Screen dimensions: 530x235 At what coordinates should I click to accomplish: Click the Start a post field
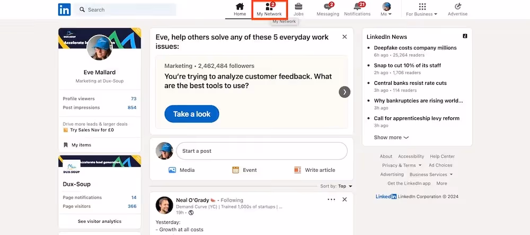coord(262,151)
